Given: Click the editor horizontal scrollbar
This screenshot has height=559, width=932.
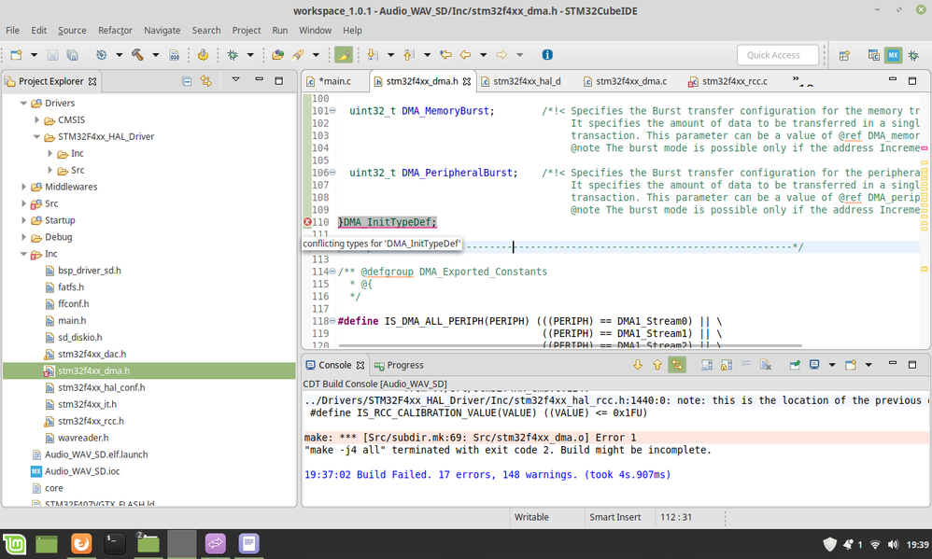Looking at the screenshot, I should coord(570,345).
